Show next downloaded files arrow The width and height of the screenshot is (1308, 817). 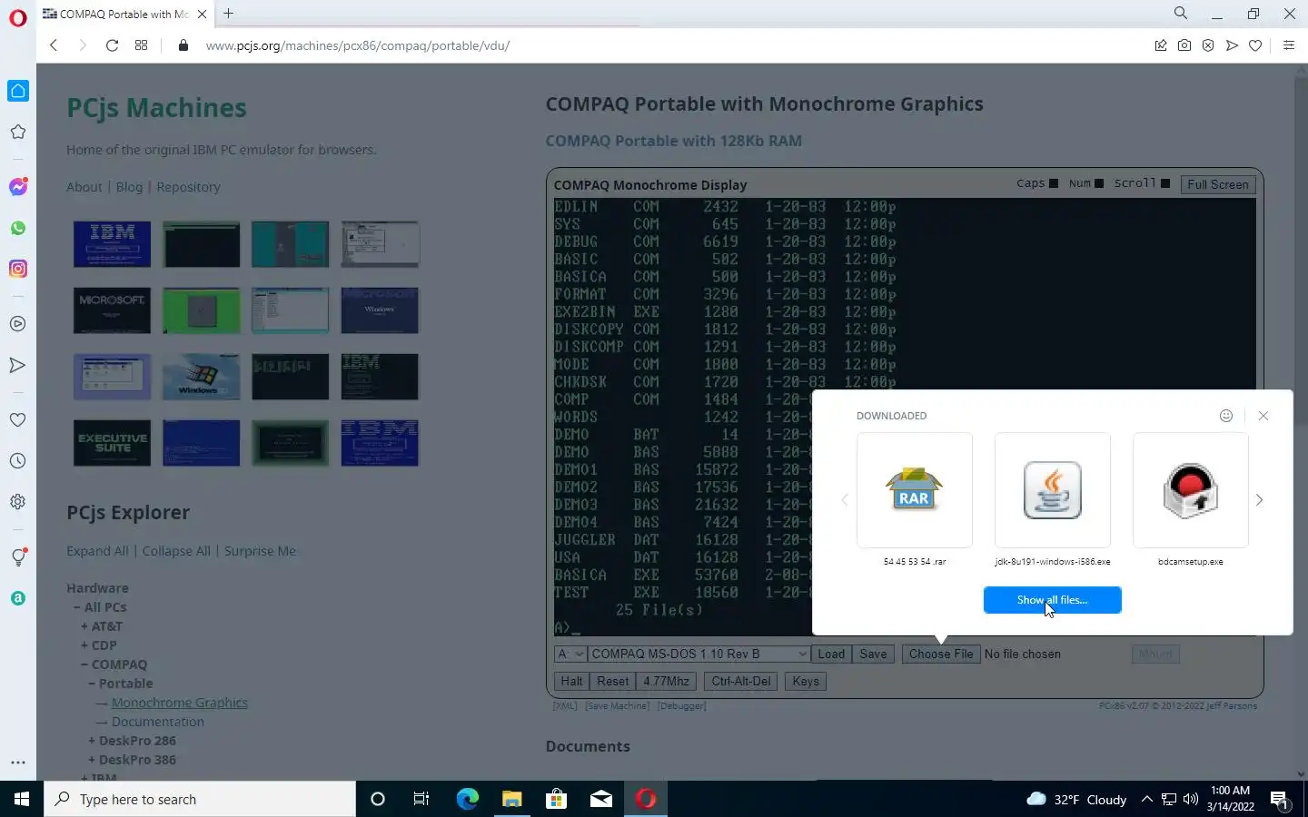coord(1259,500)
